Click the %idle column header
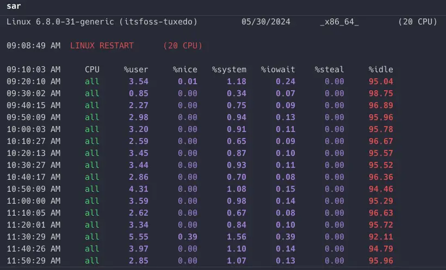 (x=381, y=70)
